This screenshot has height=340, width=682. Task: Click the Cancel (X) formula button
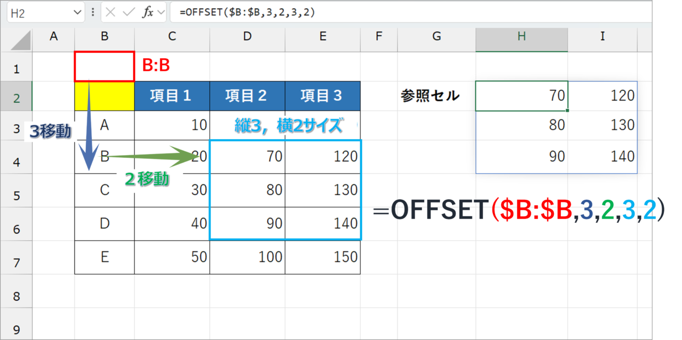(x=111, y=12)
